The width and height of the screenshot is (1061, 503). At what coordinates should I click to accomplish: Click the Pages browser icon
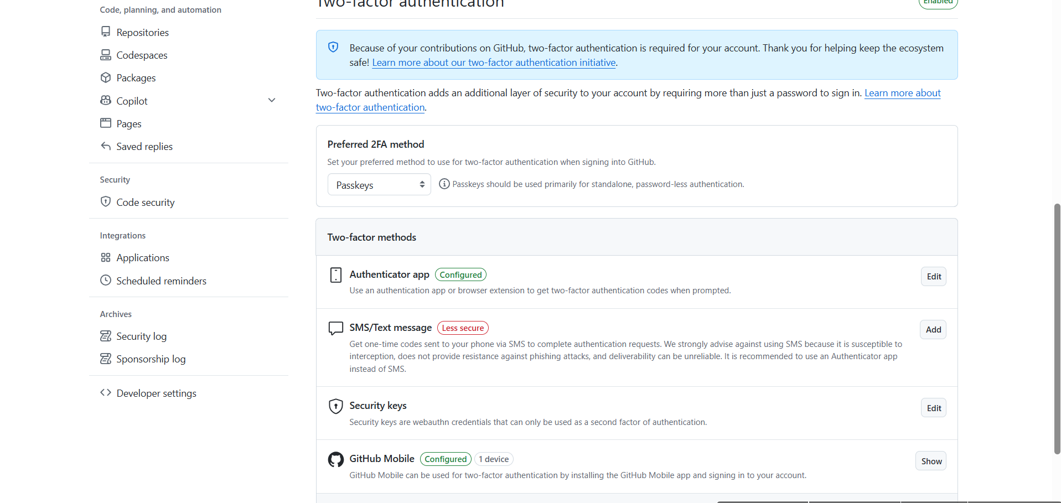click(x=106, y=123)
